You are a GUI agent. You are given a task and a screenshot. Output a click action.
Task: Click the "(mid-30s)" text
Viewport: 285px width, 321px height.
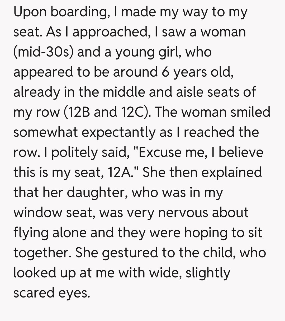[44, 52]
